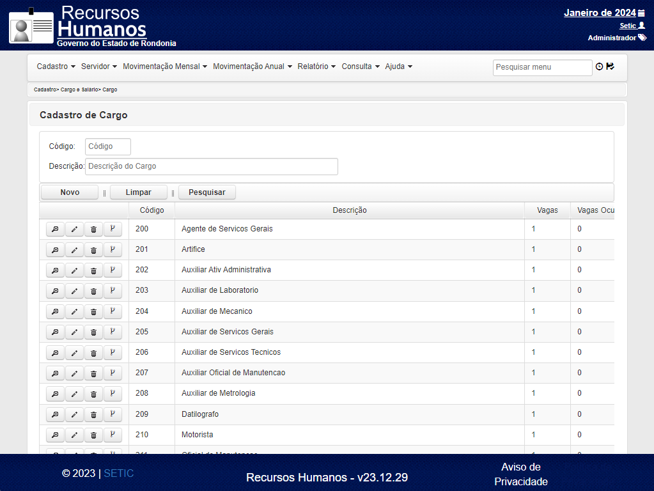Sort by the Descrição column header
The height and width of the screenshot is (491, 654).
point(350,210)
